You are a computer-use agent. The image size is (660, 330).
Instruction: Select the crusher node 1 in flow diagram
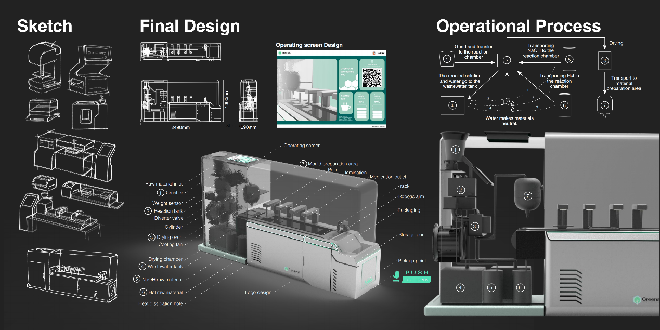pyautogui.click(x=447, y=59)
